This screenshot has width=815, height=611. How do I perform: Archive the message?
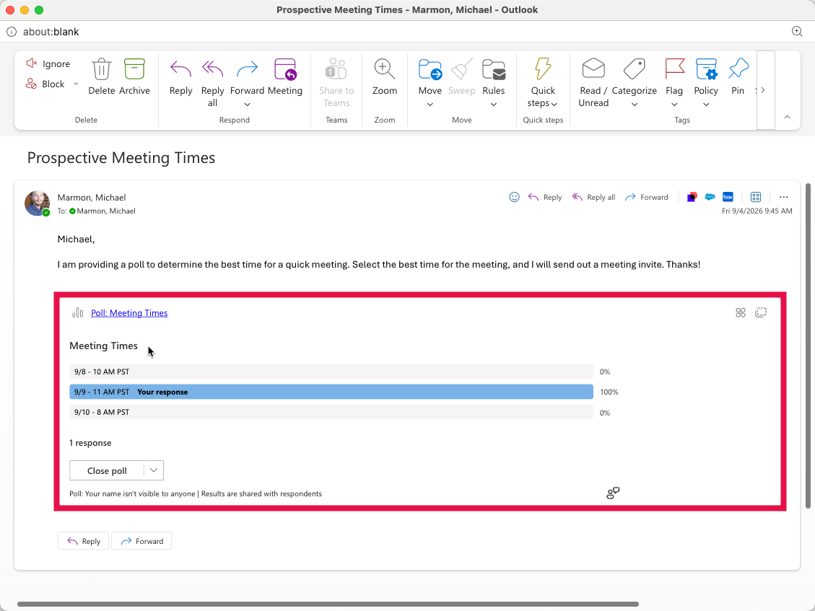[134, 76]
